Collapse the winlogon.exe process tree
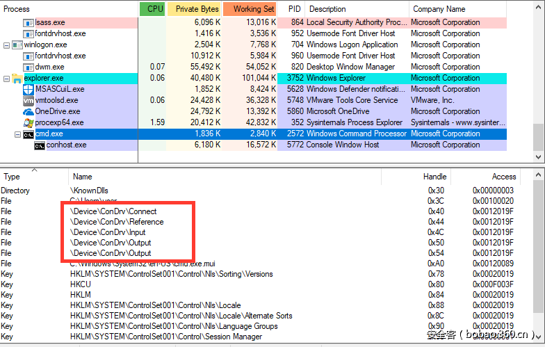545x347 pixels. [x=7, y=45]
